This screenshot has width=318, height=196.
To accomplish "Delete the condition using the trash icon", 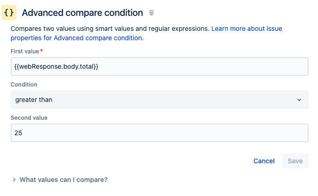I will click(x=151, y=13).
